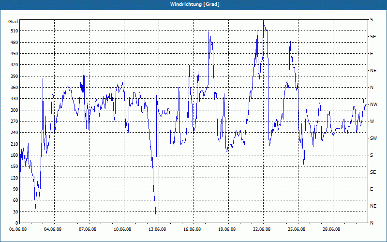Click the 330 y-axis tick label
The height and width of the screenshot is (242, 387).
tap(15, 99)
